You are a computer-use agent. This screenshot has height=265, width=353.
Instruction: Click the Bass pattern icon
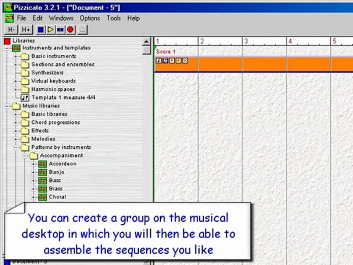pos(43,180)
